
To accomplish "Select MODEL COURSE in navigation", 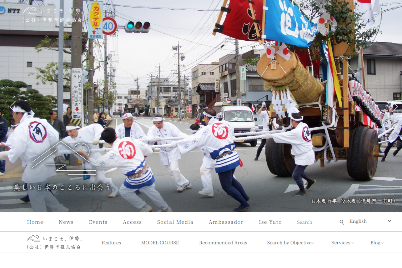I will click(160, 243).
